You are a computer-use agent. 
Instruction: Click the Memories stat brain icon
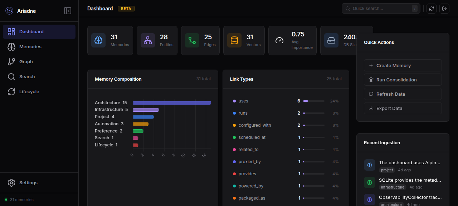tap(98, 40)
